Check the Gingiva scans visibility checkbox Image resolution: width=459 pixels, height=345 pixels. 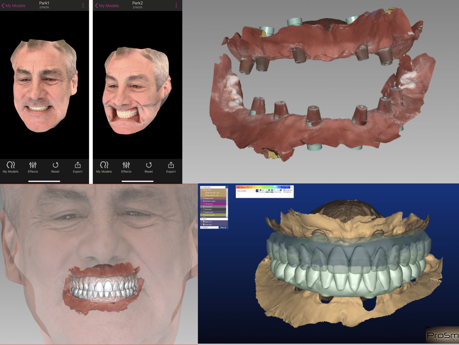[x=204, y=198]
